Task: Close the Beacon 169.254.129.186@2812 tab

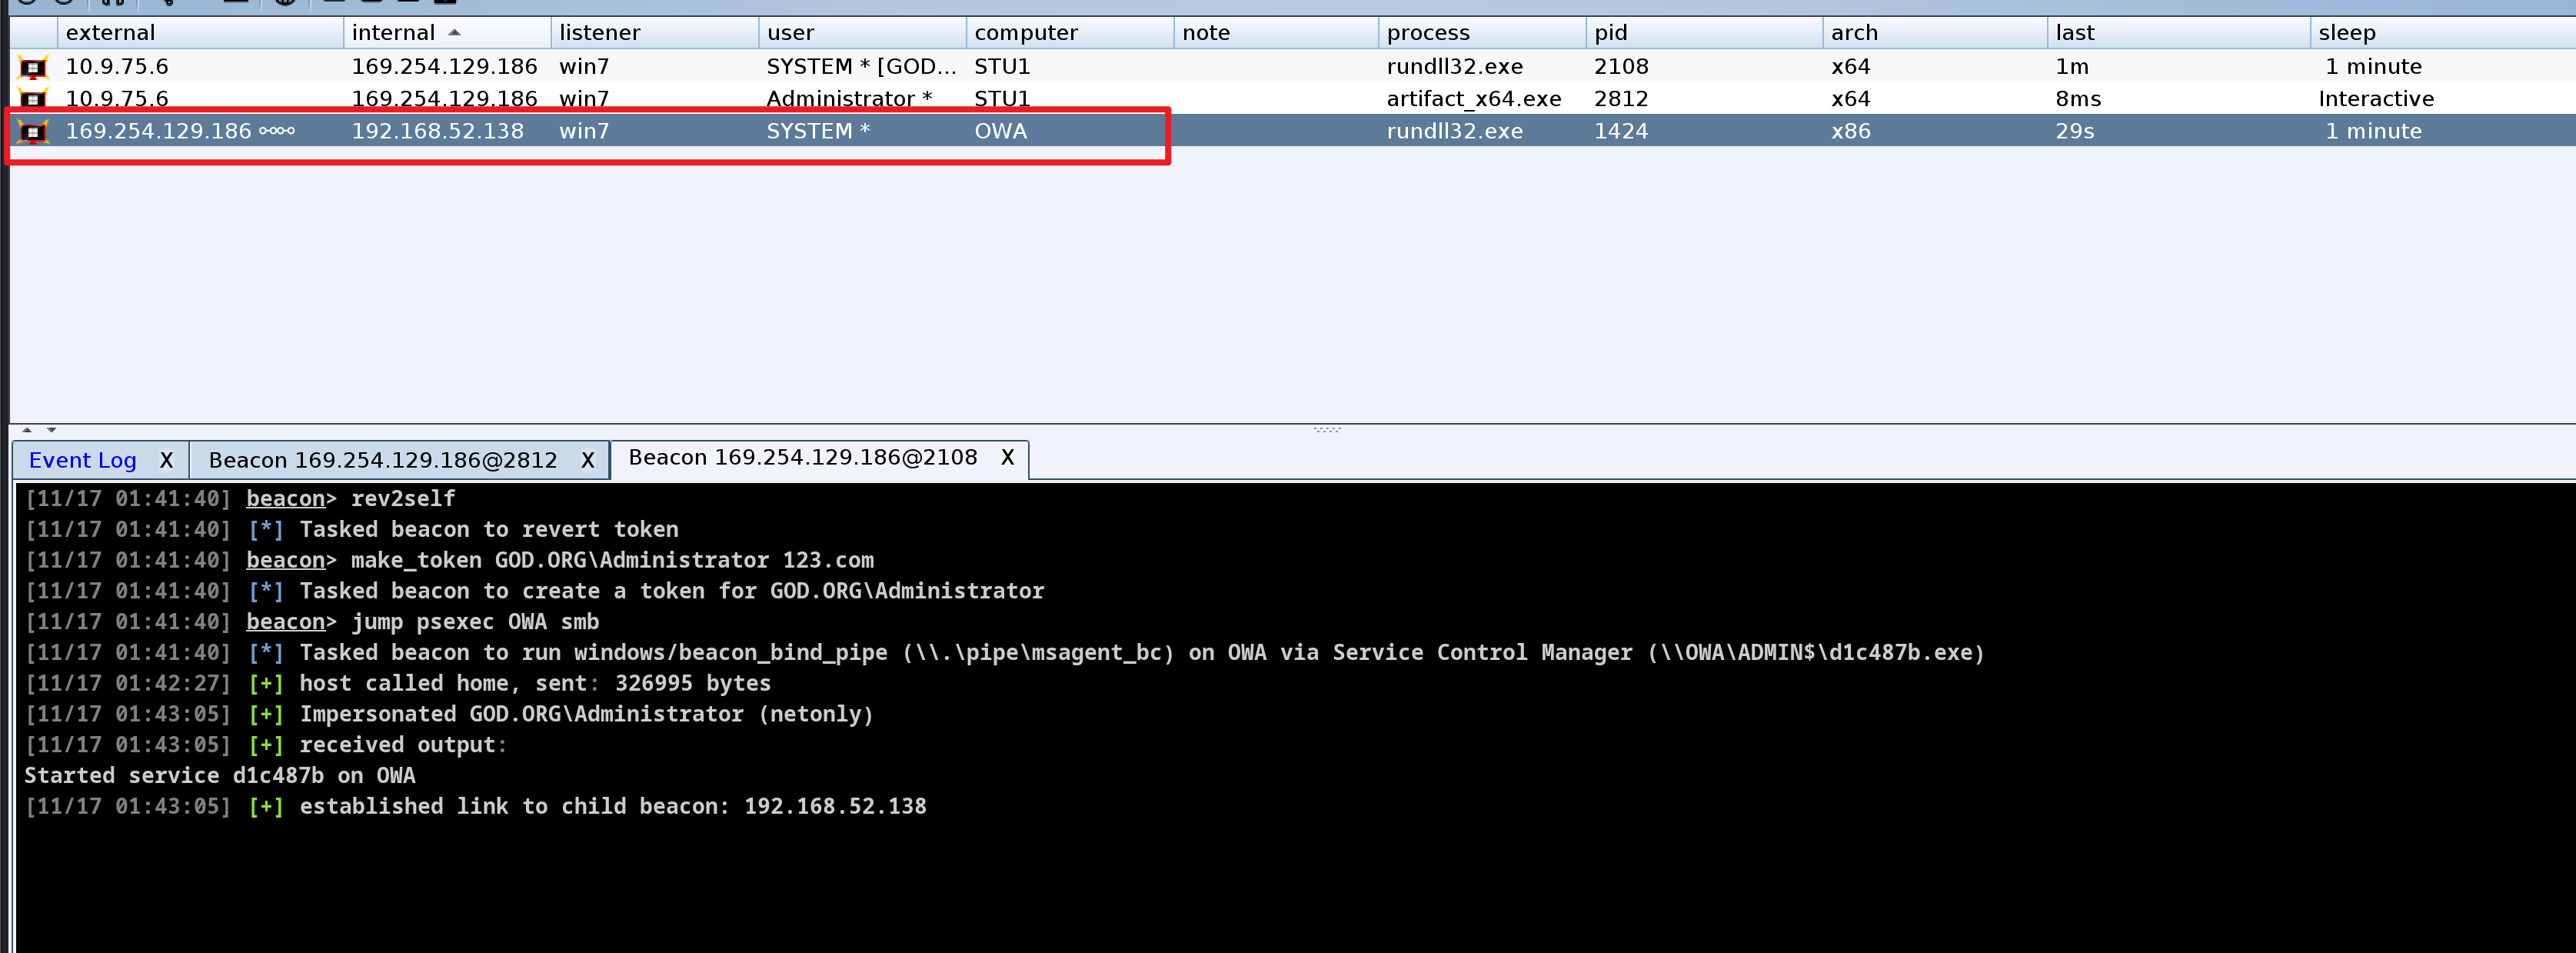Action: (x=587, y=460)
